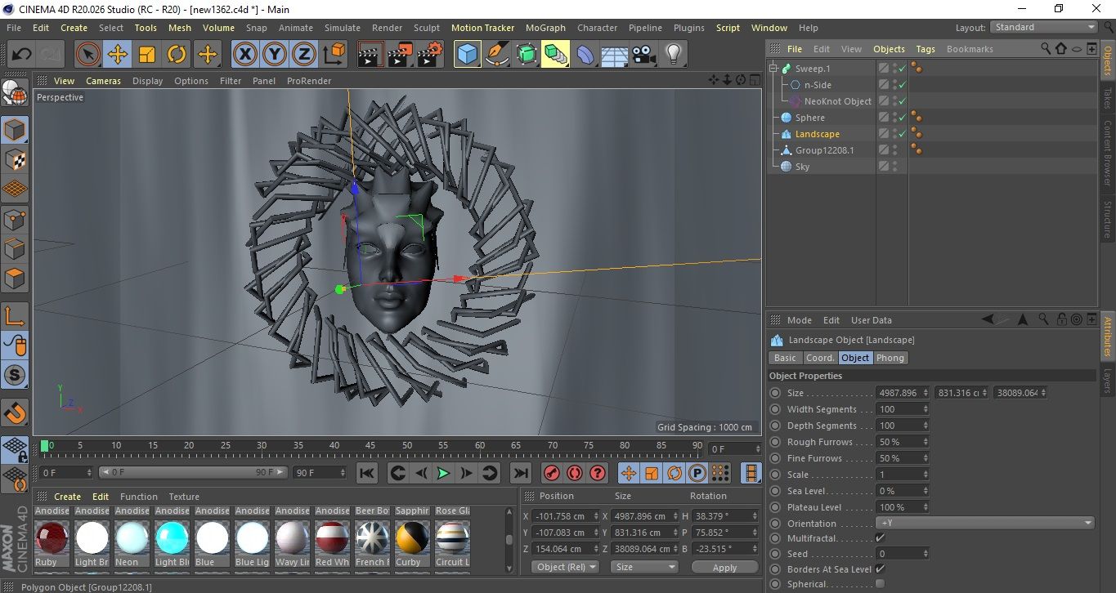Click the Coordinate System icon

pyautogui.click(x=334, y=55)
